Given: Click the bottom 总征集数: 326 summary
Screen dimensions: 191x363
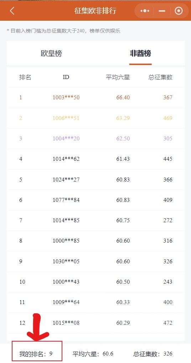Looking at the screenshot, I should (153, 354).
